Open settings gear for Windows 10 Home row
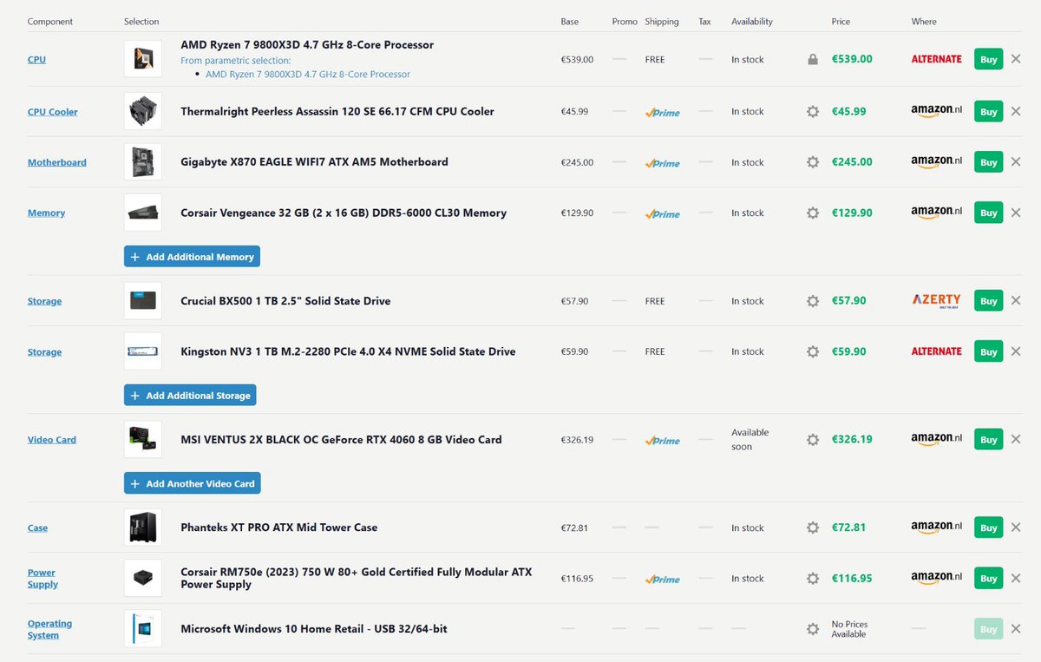The image size is (1041, 662). tap(813, 629)
